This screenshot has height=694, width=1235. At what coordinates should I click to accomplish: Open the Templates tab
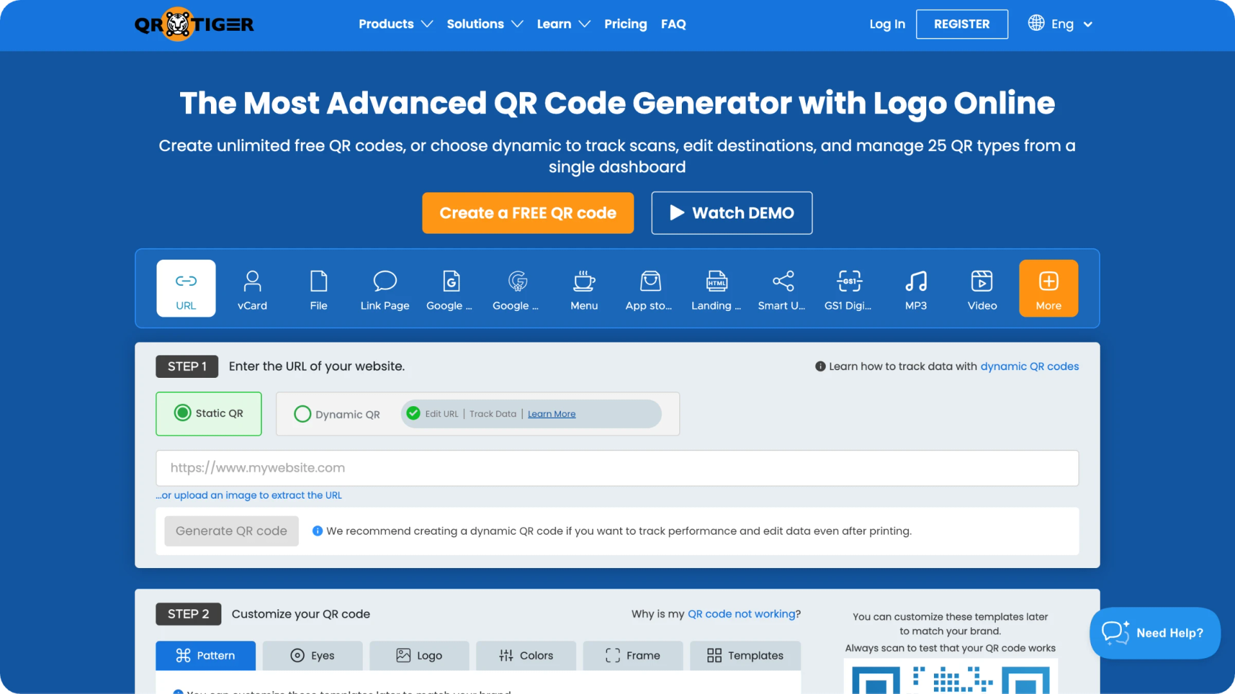pyautogui.click(x=746, y=655)
